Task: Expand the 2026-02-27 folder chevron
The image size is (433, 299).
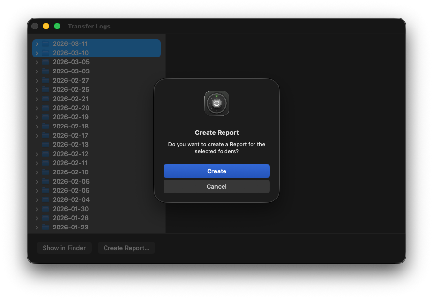Action: [37, 81]
